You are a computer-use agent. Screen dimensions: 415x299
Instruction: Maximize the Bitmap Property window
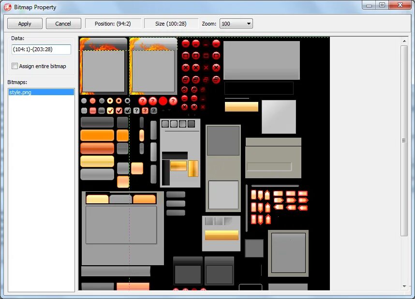tap(382, 5)
